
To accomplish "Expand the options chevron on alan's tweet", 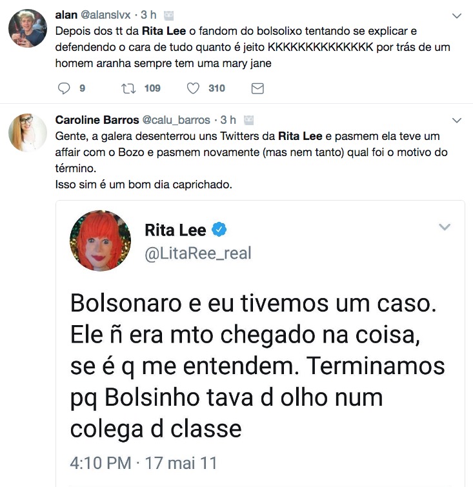I will pos(457,15).
